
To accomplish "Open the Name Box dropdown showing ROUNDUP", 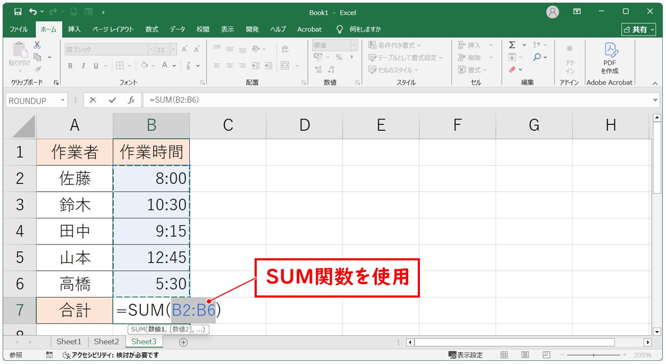I will tap(63, 100).
